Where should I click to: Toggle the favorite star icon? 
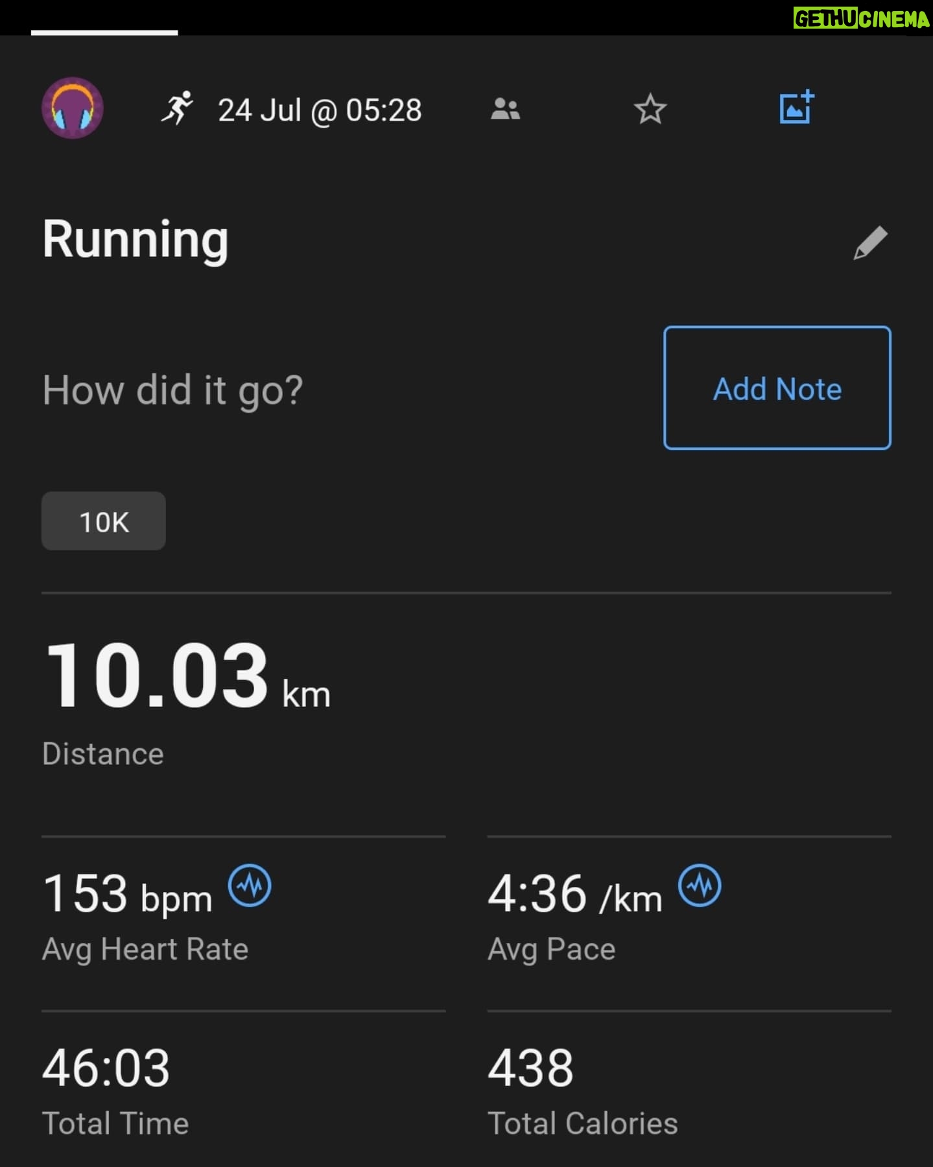point(650,109)
